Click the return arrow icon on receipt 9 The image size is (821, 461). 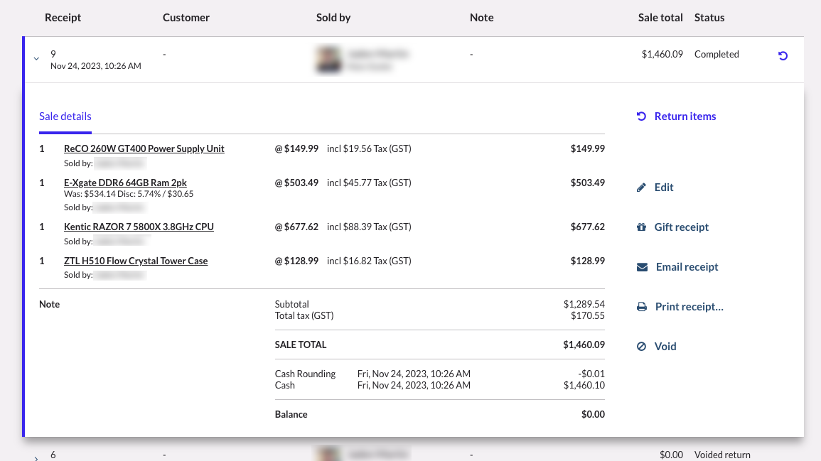tap(782, 55)
